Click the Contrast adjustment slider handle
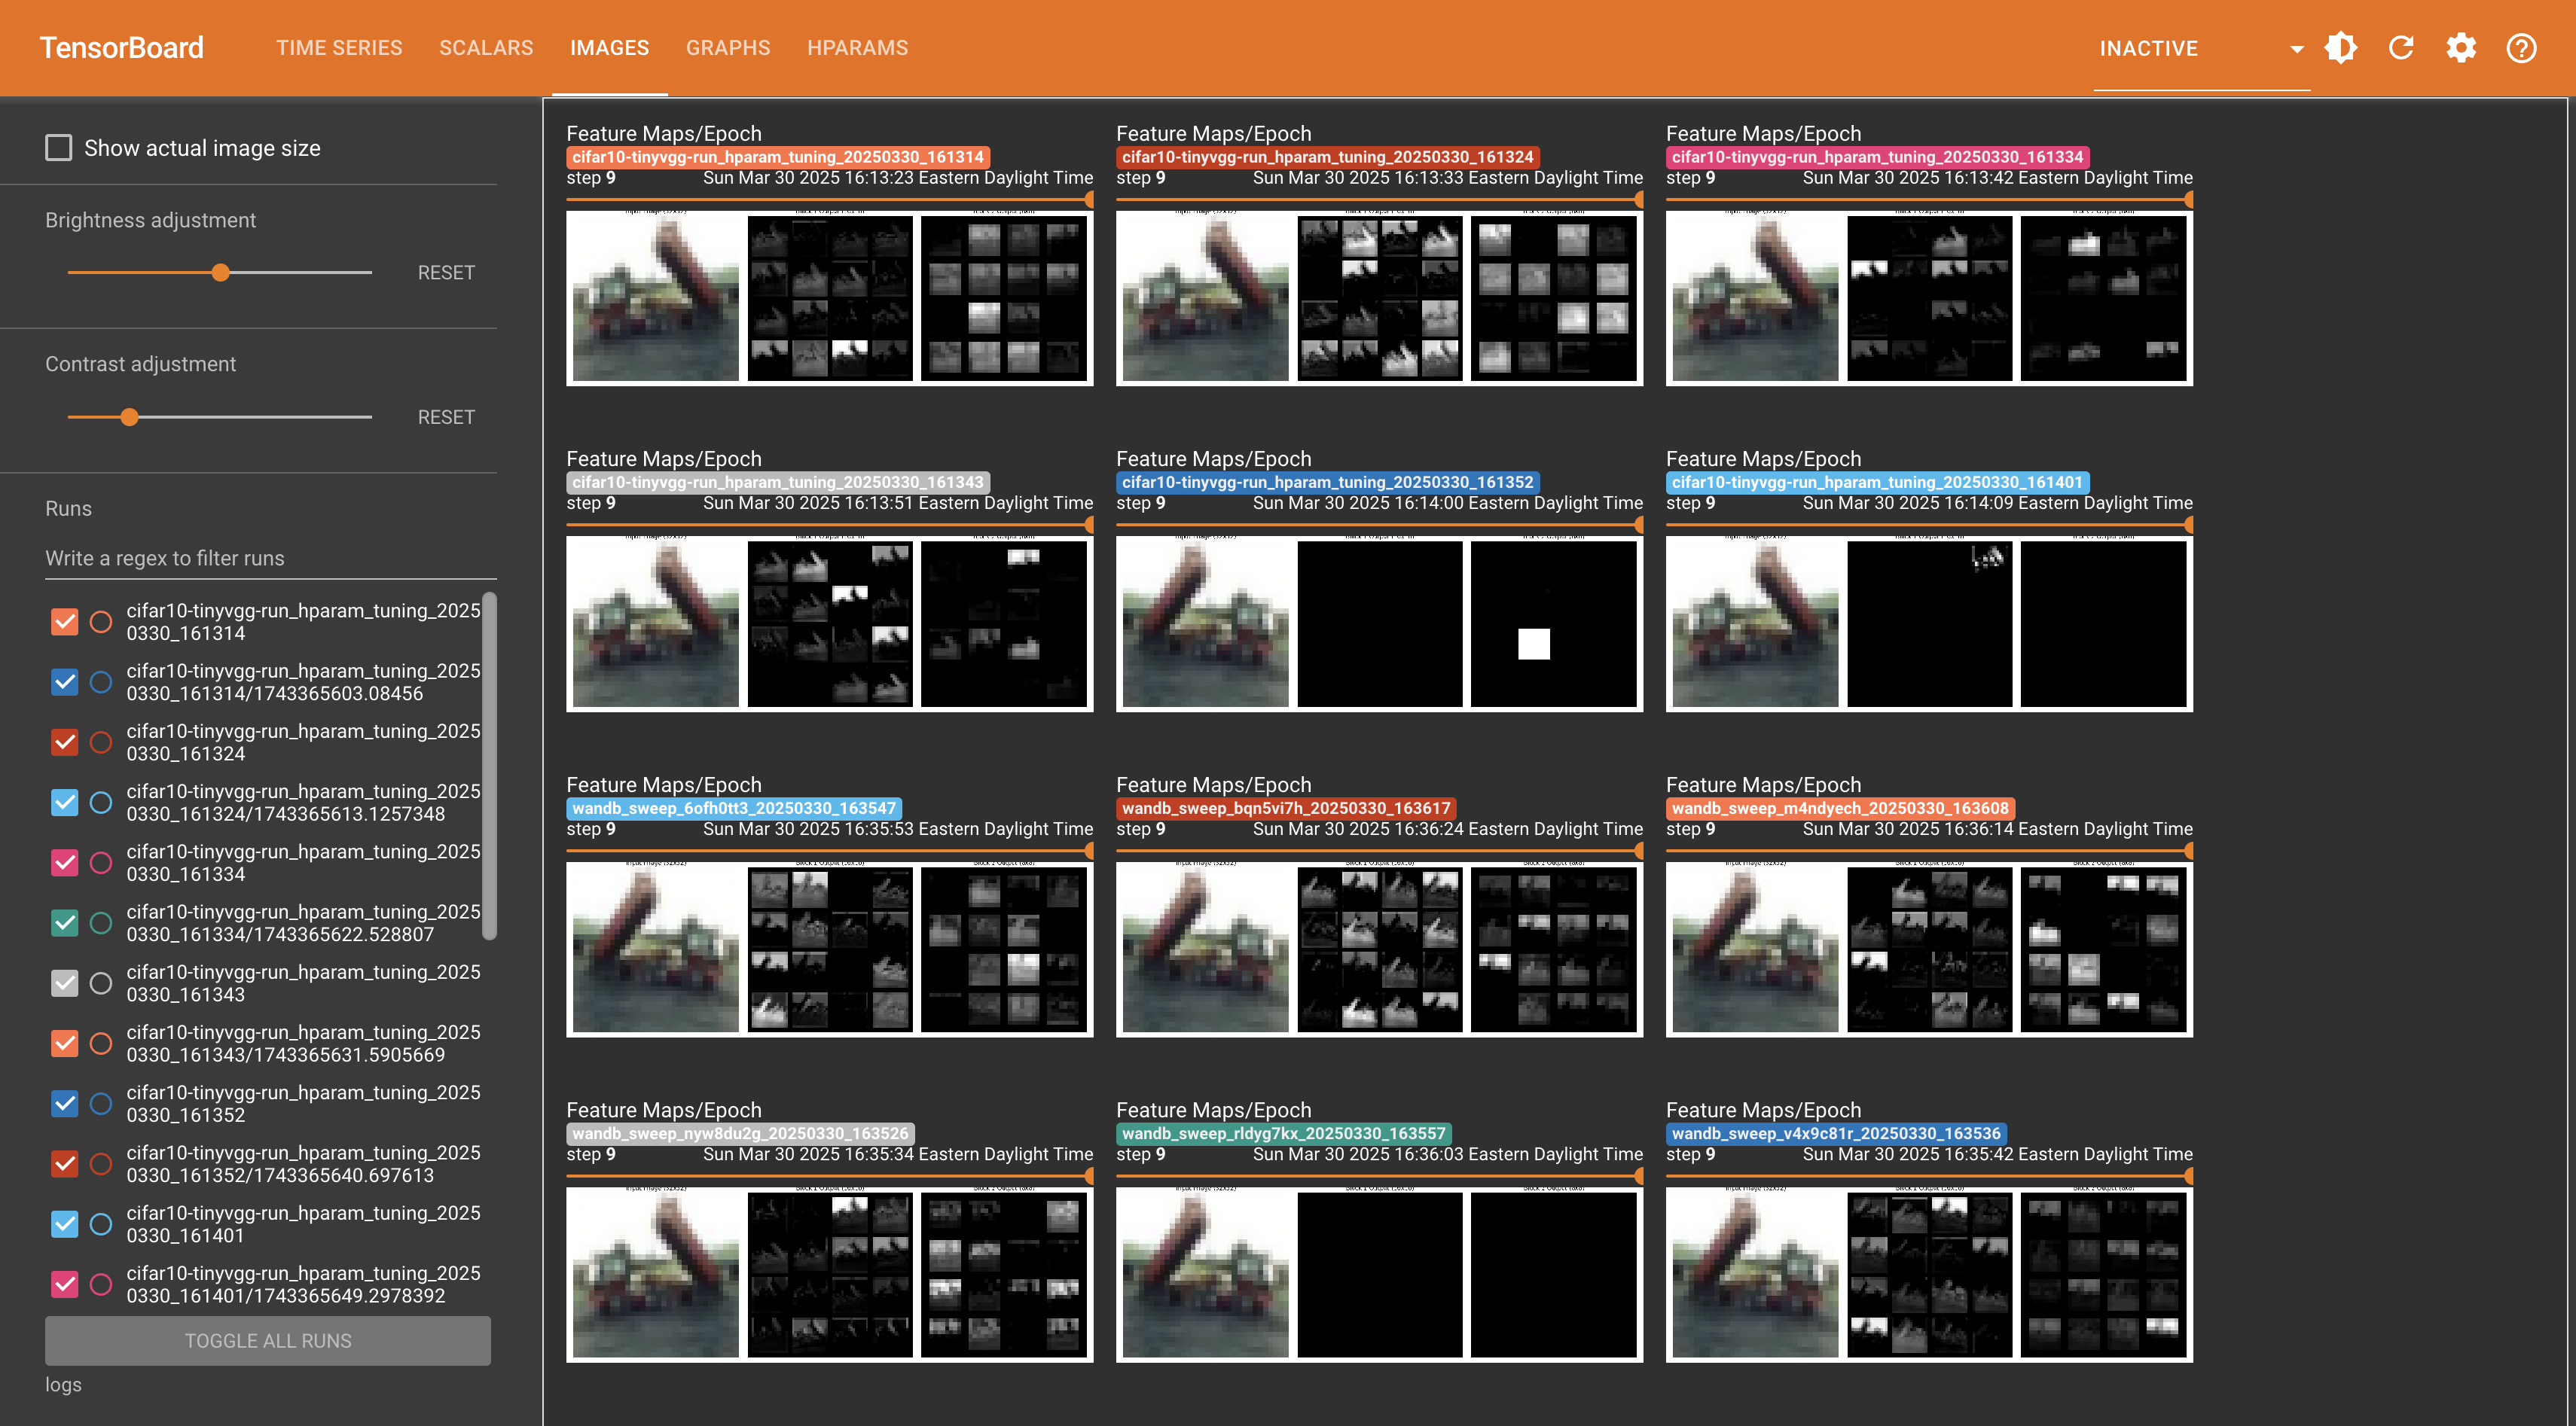Screen dimensions: 2576x1426 pyautogui.click(x=129, y=416)
